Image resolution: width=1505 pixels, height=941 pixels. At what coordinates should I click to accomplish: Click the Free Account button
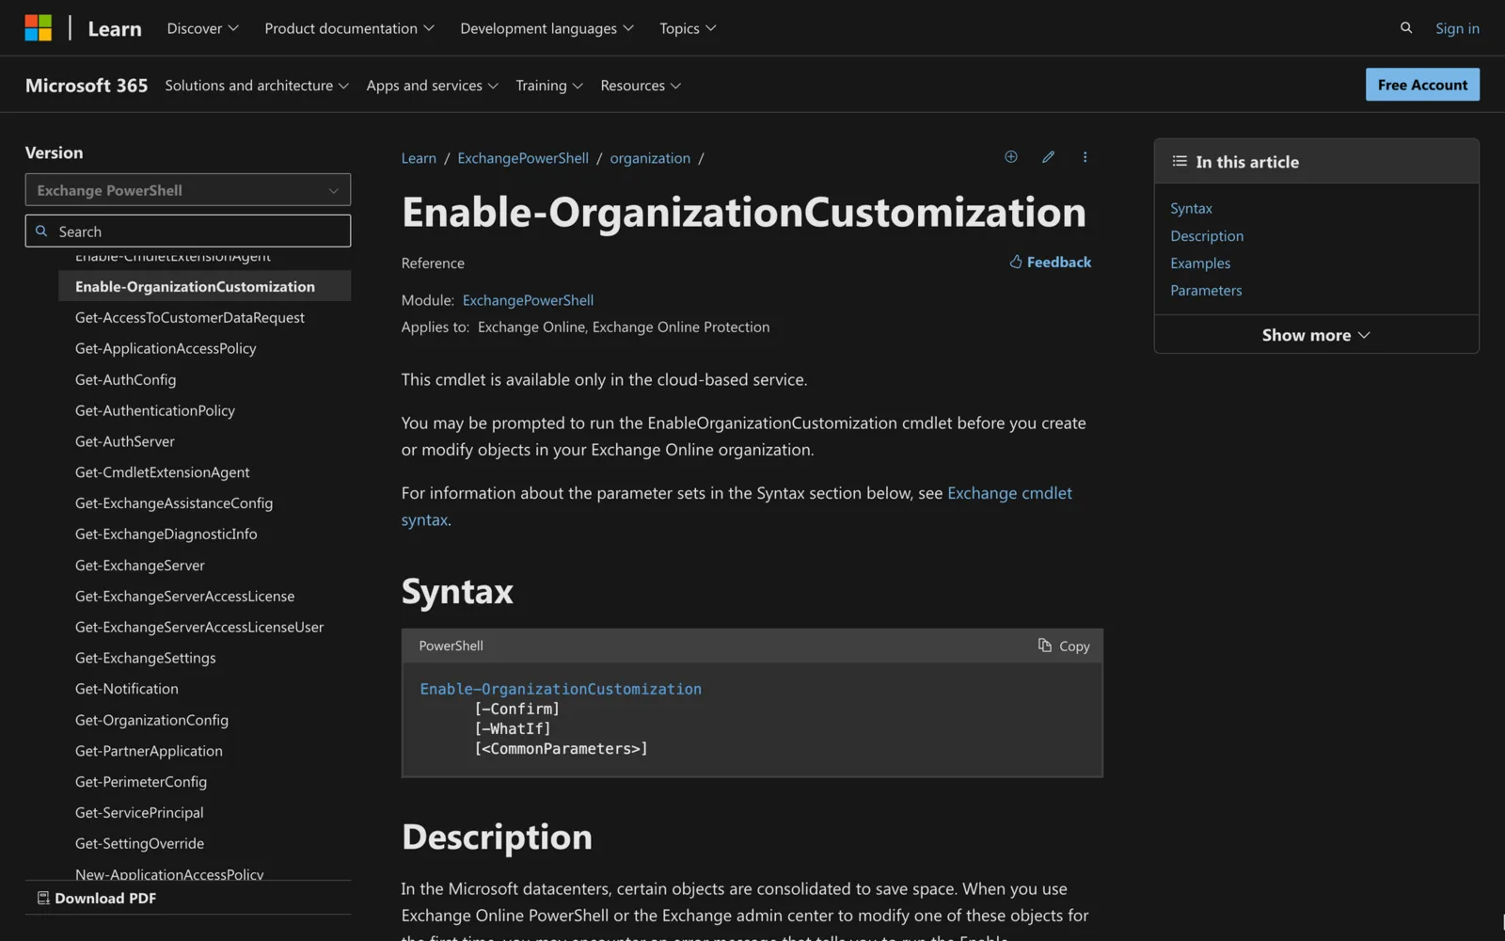[1422, 85]
